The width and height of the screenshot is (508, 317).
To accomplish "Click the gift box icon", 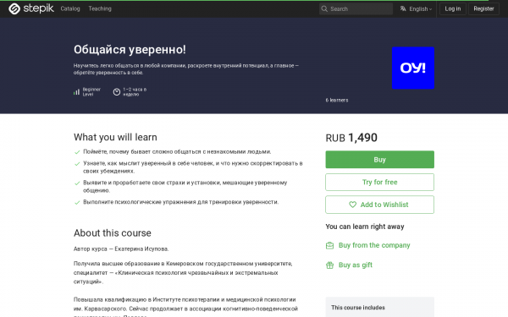I will tap(329, 265).
